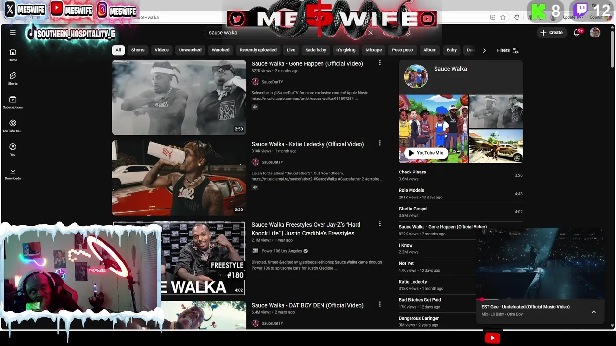Select the Album chip

coord(430,50)
